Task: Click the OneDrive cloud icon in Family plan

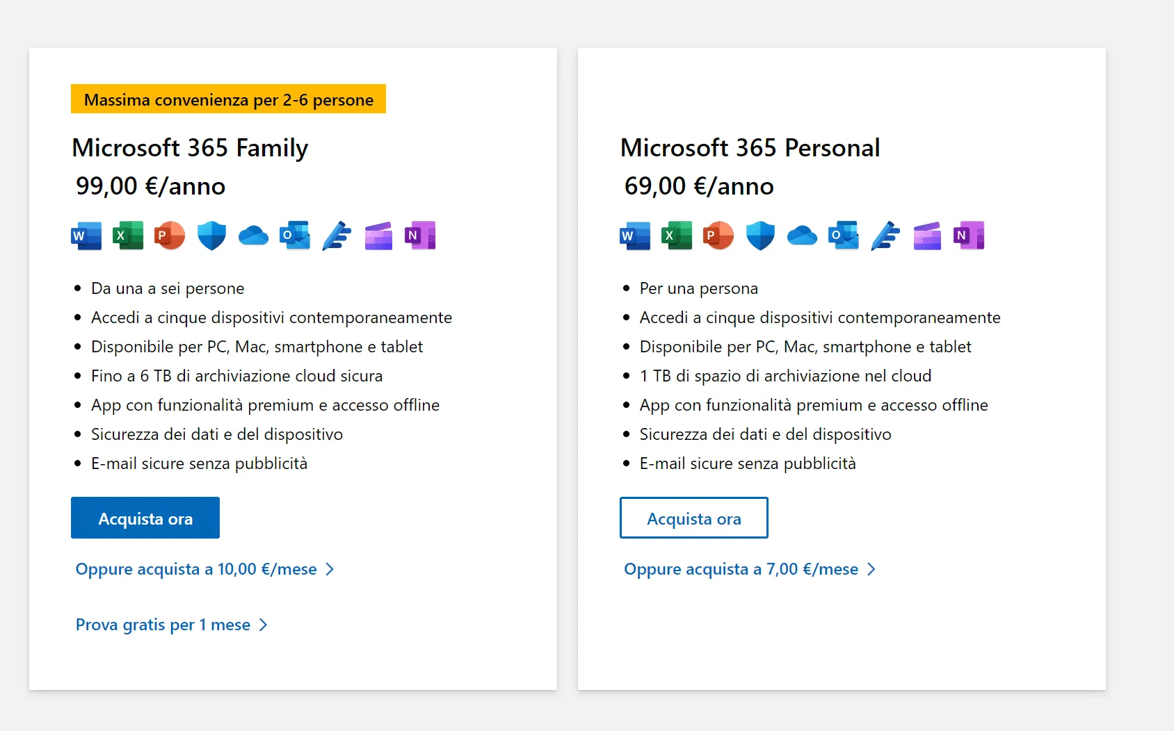Action: pyautogui.click(x=252, y=236)
